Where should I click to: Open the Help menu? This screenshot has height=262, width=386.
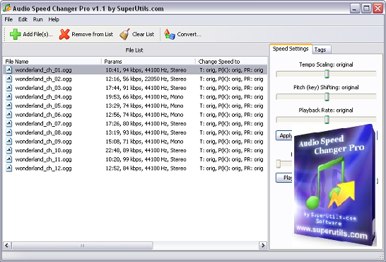pyautogui.click(x=54, y=19)
